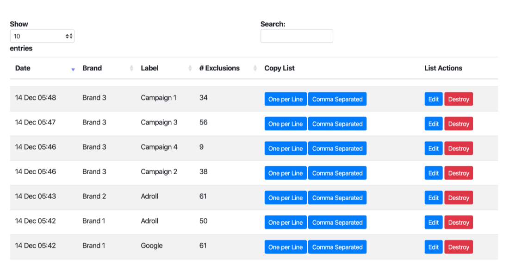This screenshot has height=278, width=509.
Task: Click the Label column sort icon
Action: pyautogui.click(x=190, y=69)
